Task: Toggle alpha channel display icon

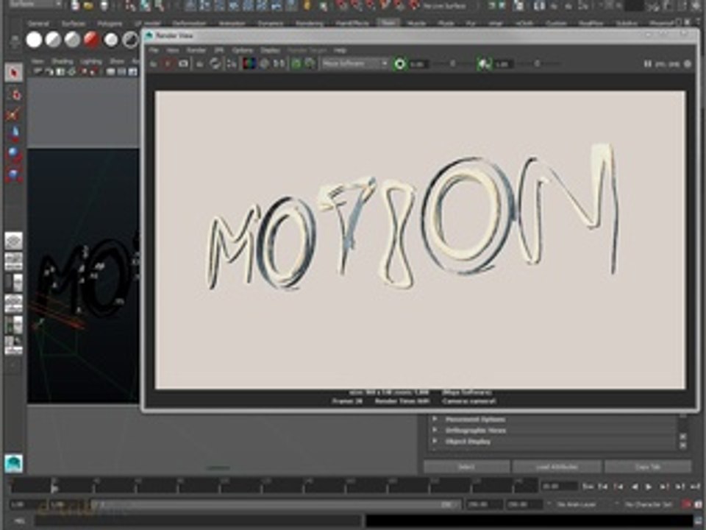Action: pos(264,64)
